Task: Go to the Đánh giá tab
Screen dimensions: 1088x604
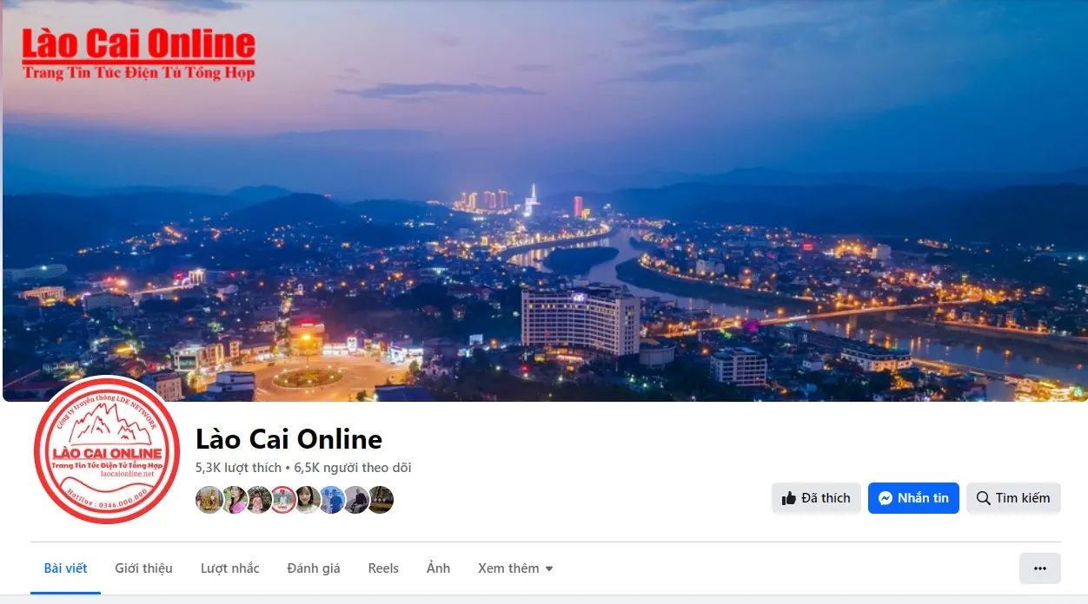Action: coord(314,568)
